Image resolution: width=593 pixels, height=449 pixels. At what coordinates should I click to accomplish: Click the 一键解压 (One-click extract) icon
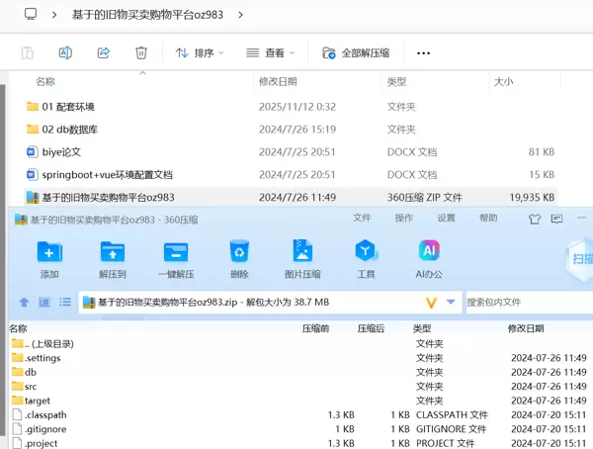(x=175, y=252)
